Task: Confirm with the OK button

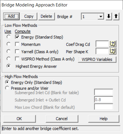Action: pyautogui.click(x=19, y=119)
